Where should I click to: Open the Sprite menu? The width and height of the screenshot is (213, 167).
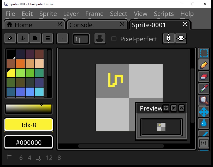48,14
